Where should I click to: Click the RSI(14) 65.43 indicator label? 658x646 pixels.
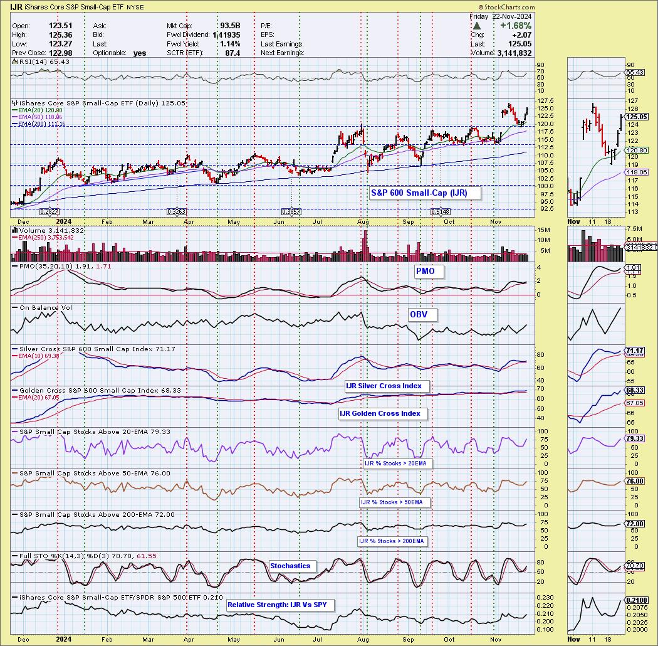(x=40, y=61)
